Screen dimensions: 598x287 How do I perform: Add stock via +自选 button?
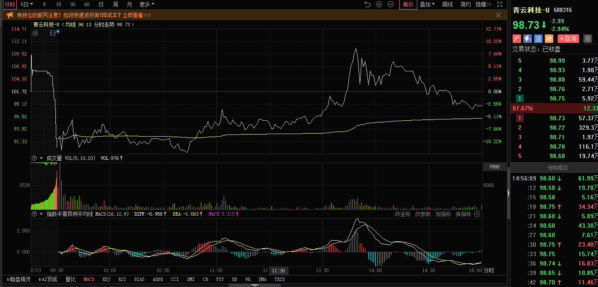pos(568,39)
